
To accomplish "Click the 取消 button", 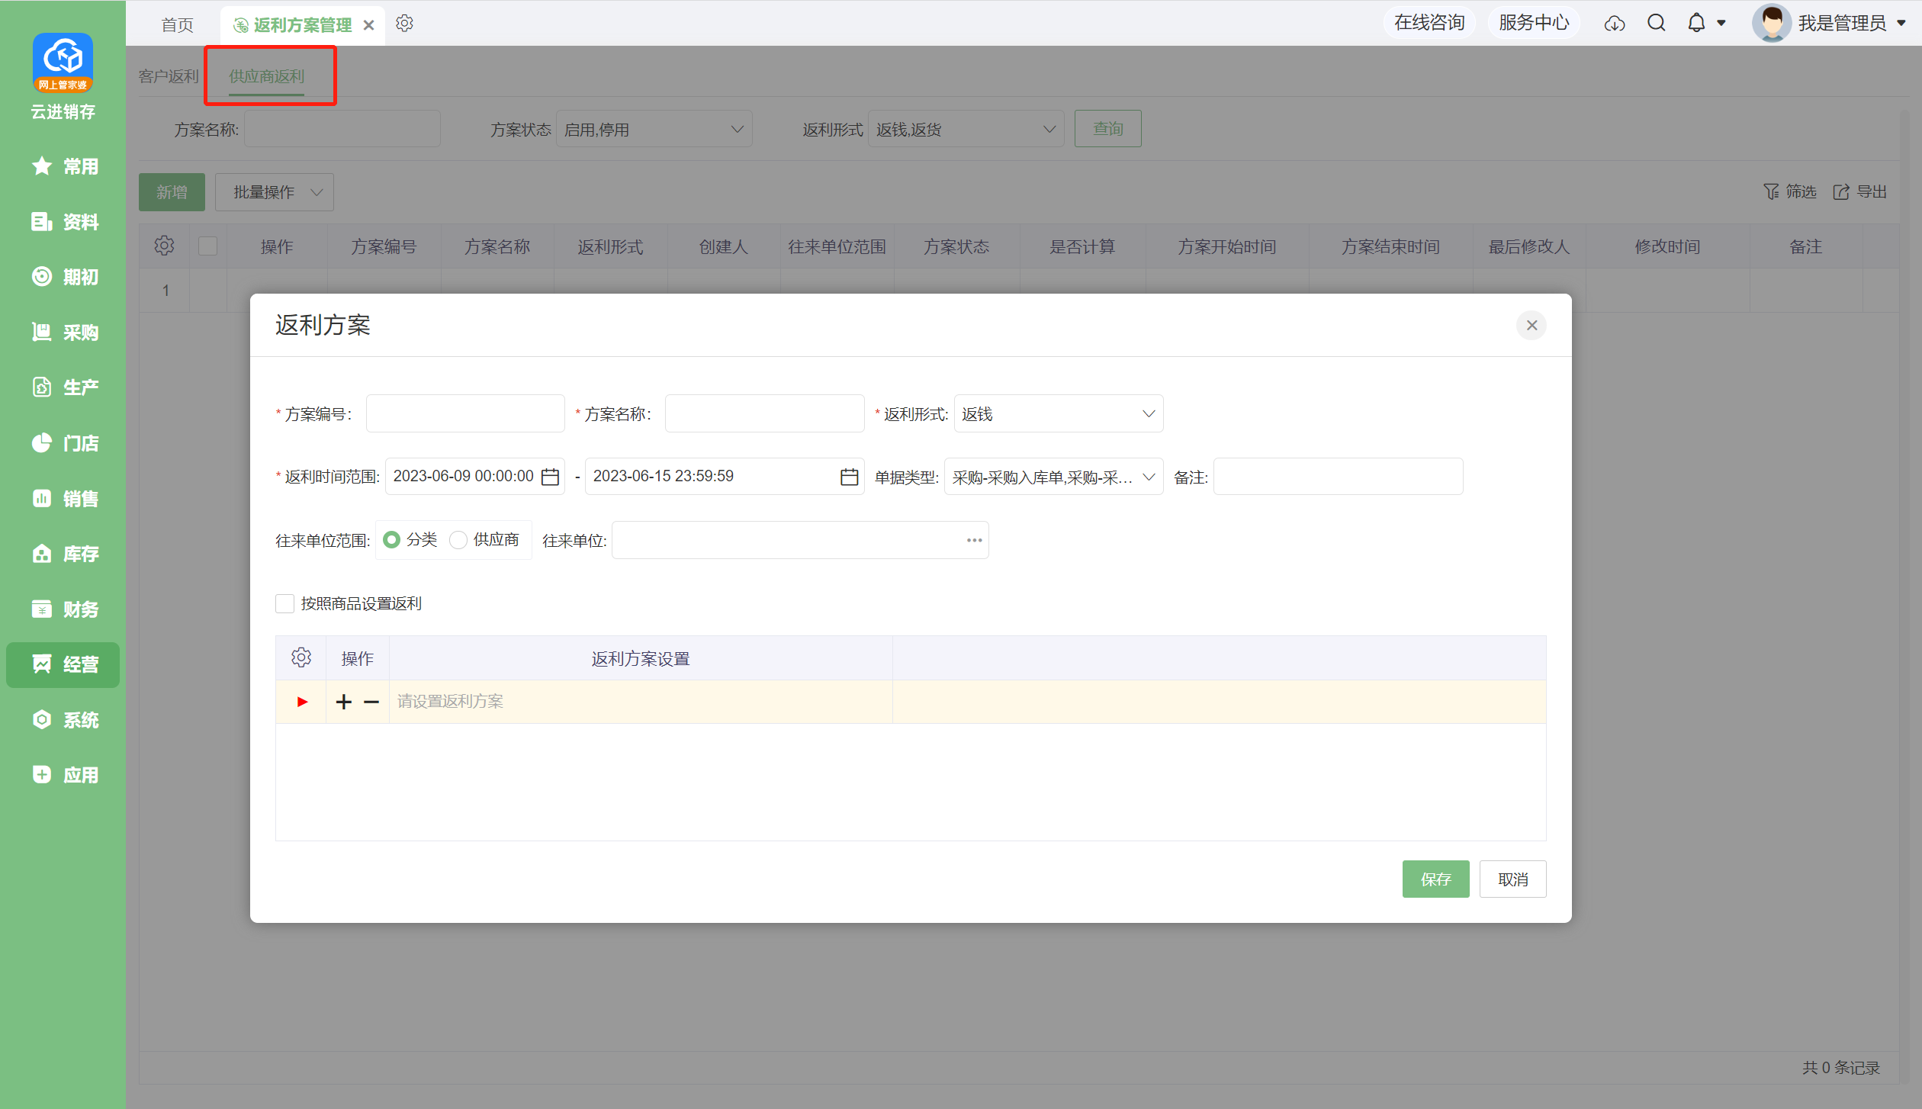I will click(1513, 879).
